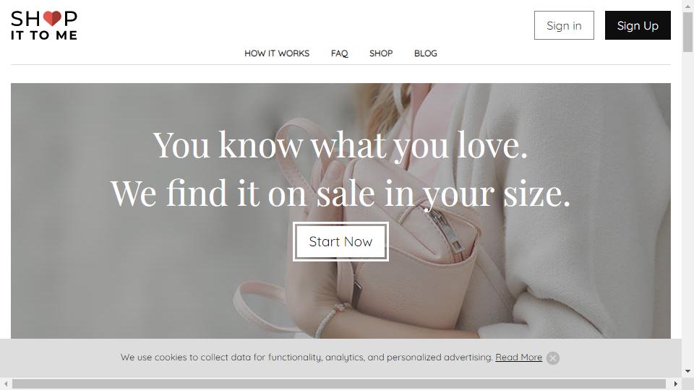The width and height of the screenshot is (694, 390).
Task: Follow the Read More cookie link
Action: click(x=519, y=357)
